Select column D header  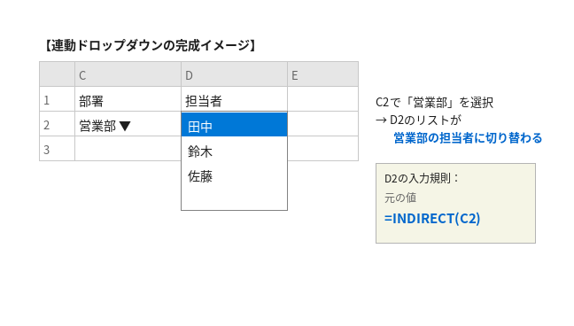click(234, 74)
